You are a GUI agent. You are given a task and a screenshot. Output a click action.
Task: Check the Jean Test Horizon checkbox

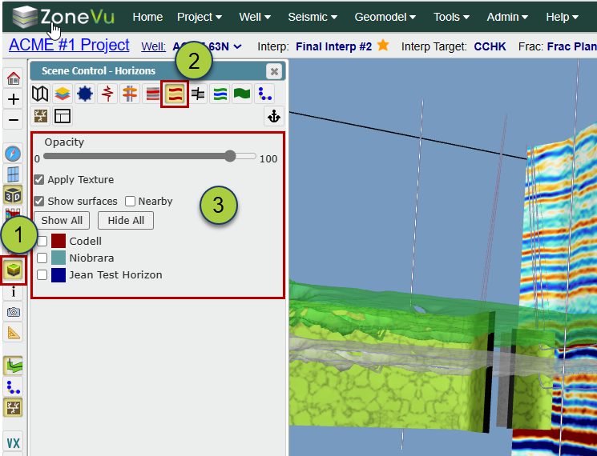(42, 274)
